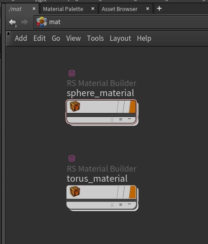
Task: Click the mat network icon in path bar
Action: point(42,22)
